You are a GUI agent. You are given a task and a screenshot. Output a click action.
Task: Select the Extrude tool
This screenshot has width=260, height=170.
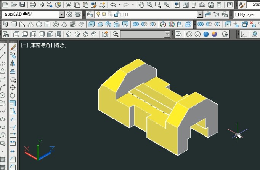point(91,25)
